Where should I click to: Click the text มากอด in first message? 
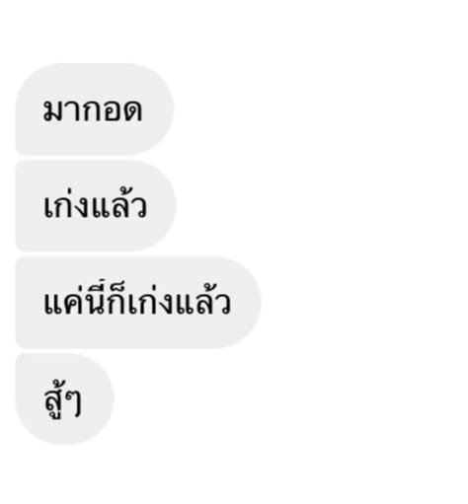(93, 110)
